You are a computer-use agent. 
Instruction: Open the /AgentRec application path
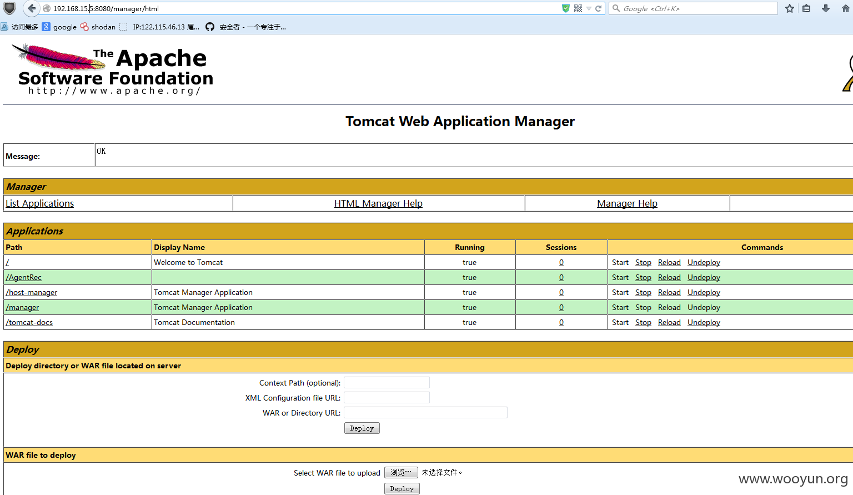(x=24, y=277)
